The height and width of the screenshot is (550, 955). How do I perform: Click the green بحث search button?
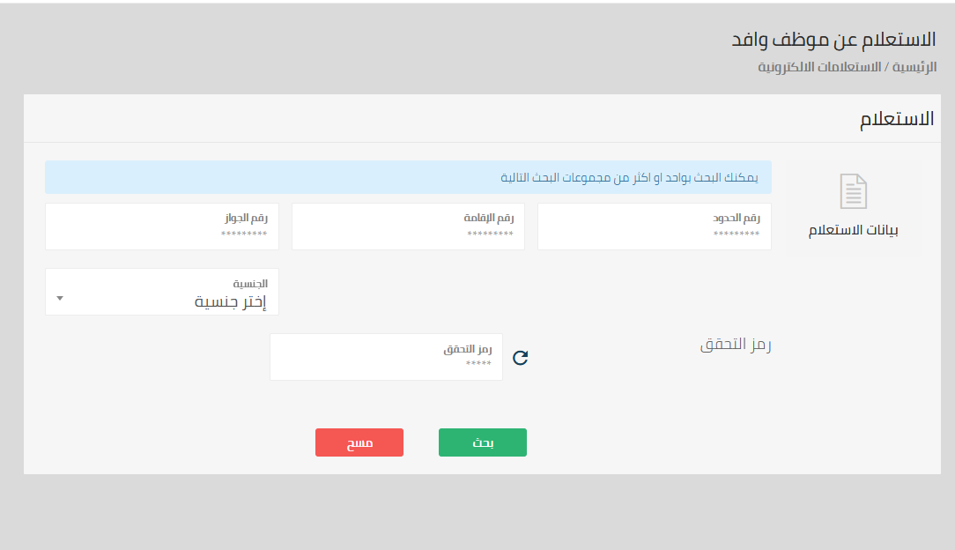(x=483, y=442)
